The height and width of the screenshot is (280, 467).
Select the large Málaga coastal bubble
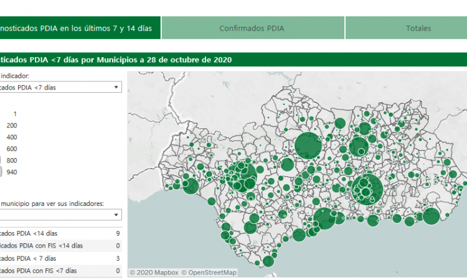click(324, 219)
